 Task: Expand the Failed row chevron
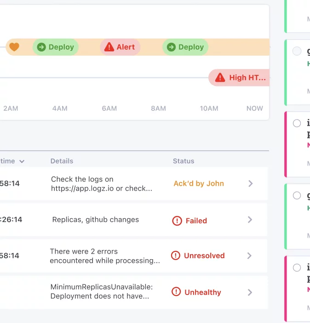pos(250,220)
